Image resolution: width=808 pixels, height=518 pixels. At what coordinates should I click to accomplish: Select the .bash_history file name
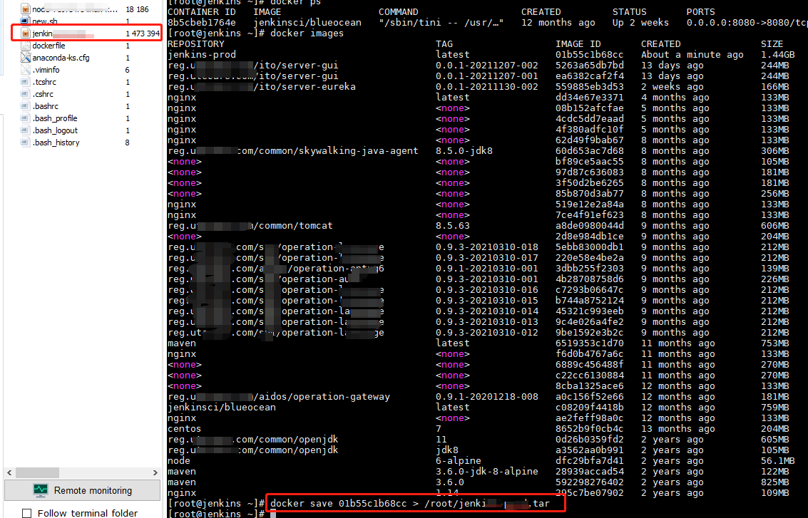pyautogui.click(x=56, y=143)
